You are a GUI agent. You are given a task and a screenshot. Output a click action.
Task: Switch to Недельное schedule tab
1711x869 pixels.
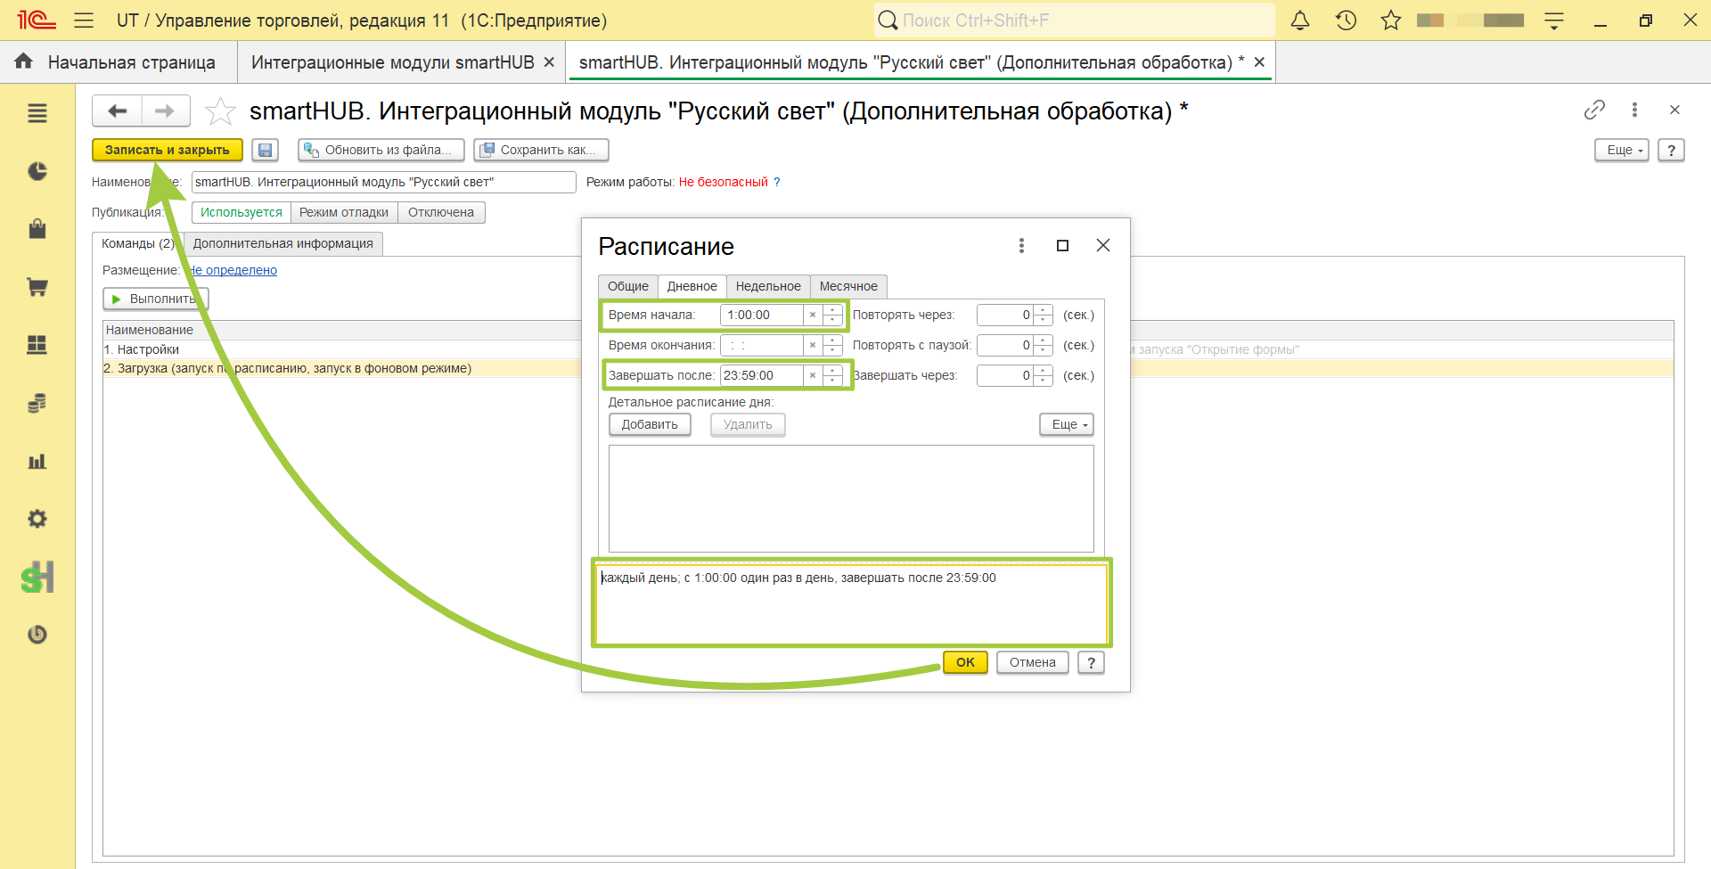768,286
